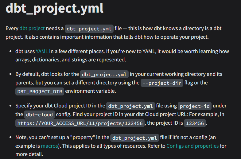The width and height of the screenshot is (241, 159).
Task: Click dbt_project.yml code in the "By default" bullet
Action: click(x=104, y=74)
